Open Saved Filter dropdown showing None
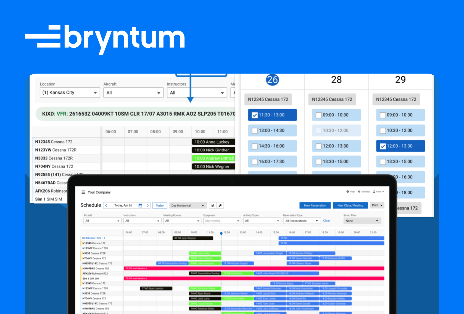Viewport: 464px width, 314px height. 362,221
